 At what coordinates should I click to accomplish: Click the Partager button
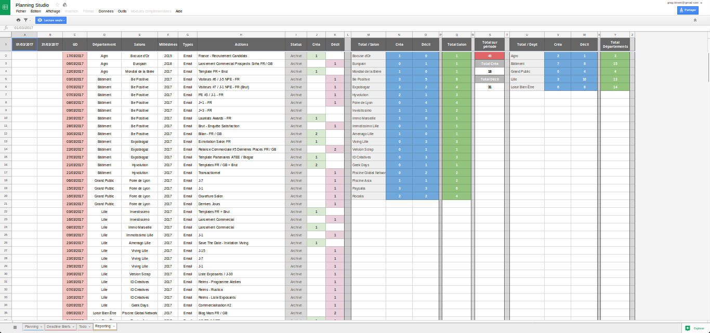point(689,10)
